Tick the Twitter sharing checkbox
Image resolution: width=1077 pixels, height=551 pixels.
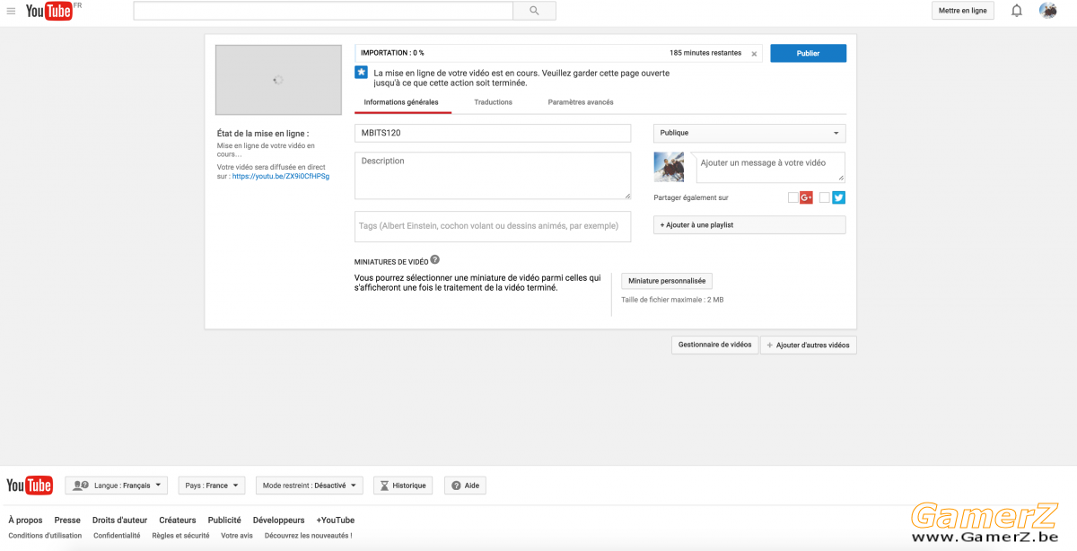click(825, 197)
